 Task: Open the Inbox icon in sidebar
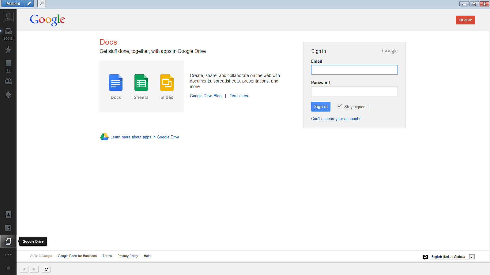[8, 31]
